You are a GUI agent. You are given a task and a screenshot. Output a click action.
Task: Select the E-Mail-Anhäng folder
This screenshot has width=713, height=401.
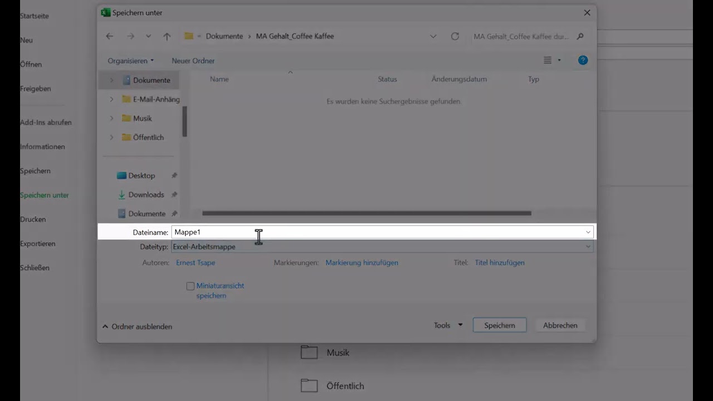tap(151, 99)
